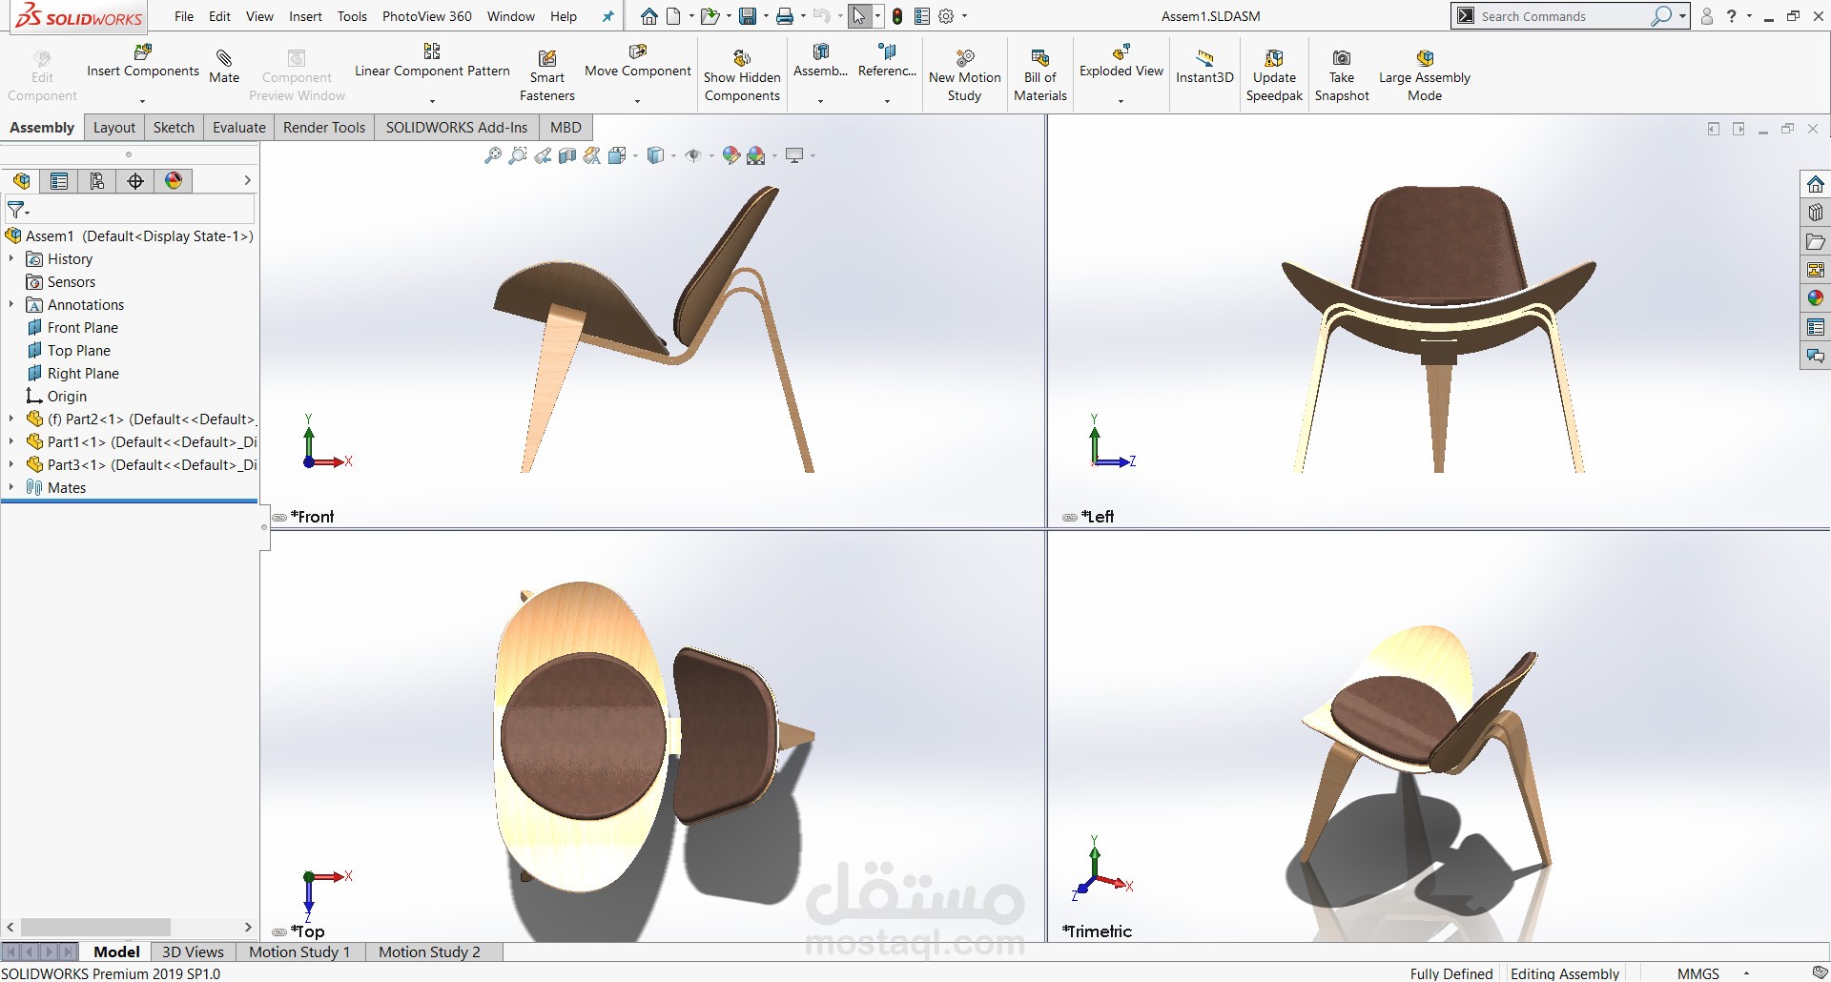Pin the menu bar
Viewport: 1831px width, 982px height.
607,16
